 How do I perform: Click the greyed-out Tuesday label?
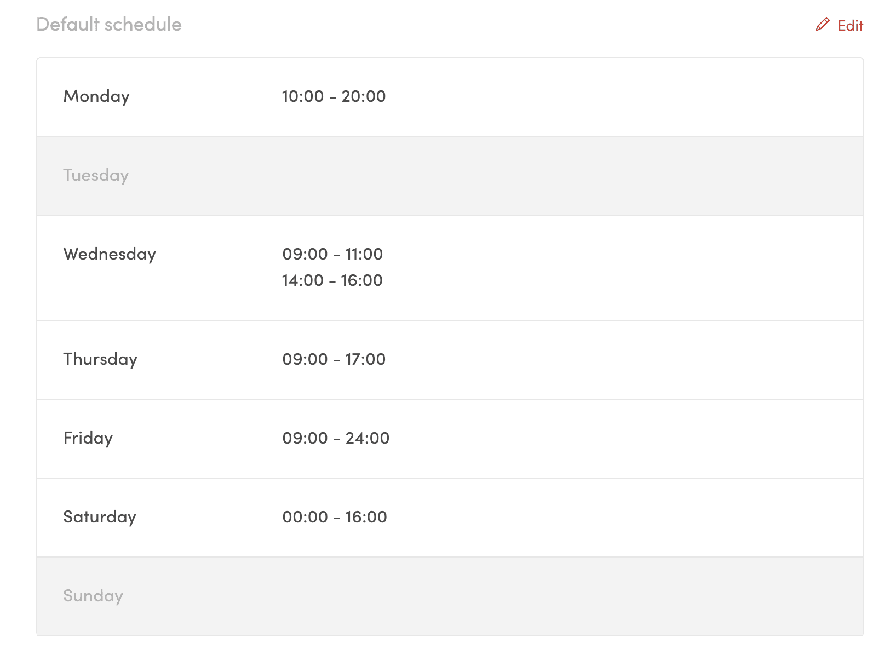tap(96, 175)
